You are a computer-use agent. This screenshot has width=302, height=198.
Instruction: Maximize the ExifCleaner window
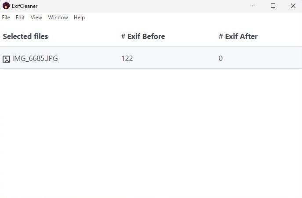tap(273, 6)
